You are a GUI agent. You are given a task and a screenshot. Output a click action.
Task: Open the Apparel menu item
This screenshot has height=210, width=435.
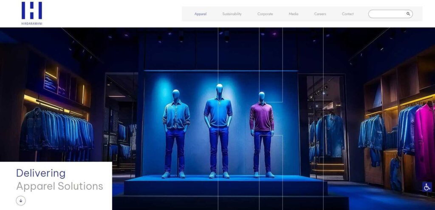(x=201, y=14)
